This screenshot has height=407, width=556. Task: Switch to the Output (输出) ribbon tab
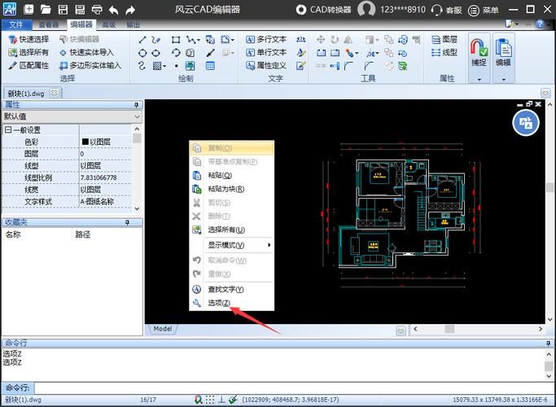[133, 24]
